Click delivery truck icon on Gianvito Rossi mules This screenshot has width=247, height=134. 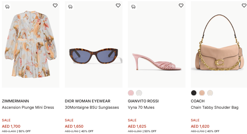click(x=133, y=6)
